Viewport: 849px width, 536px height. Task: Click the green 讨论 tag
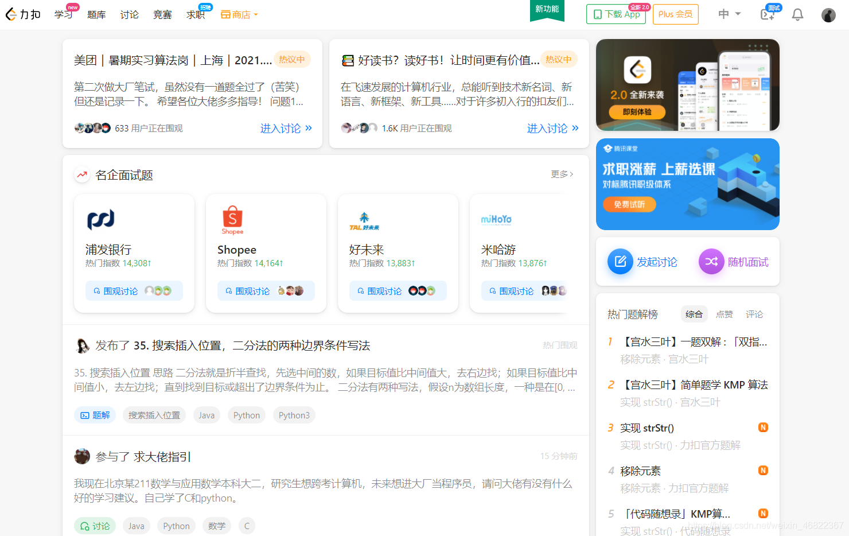[95, 526]
